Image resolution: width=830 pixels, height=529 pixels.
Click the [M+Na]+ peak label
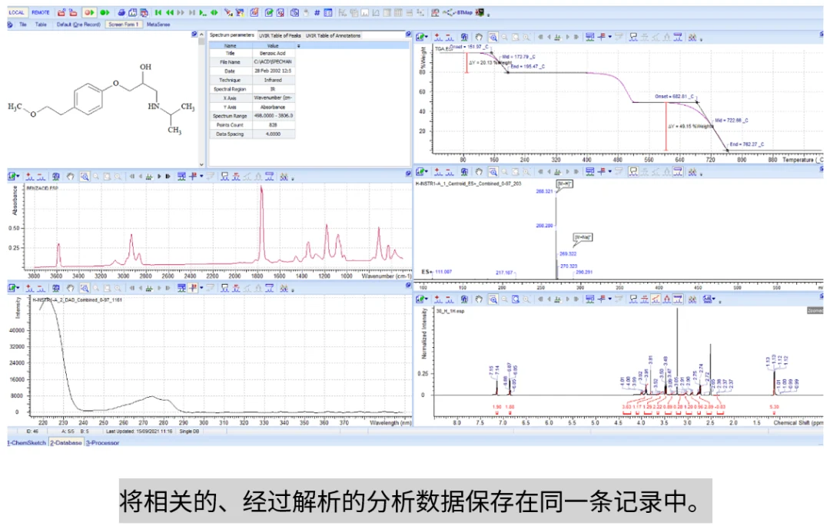(x=583, y=237)
